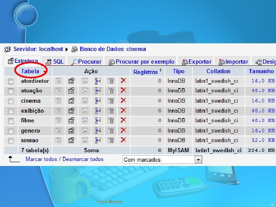The width and height of the screenshot is (276, 207).
Task: Open Structure icon for atuação row
Action: coord(71,91)
